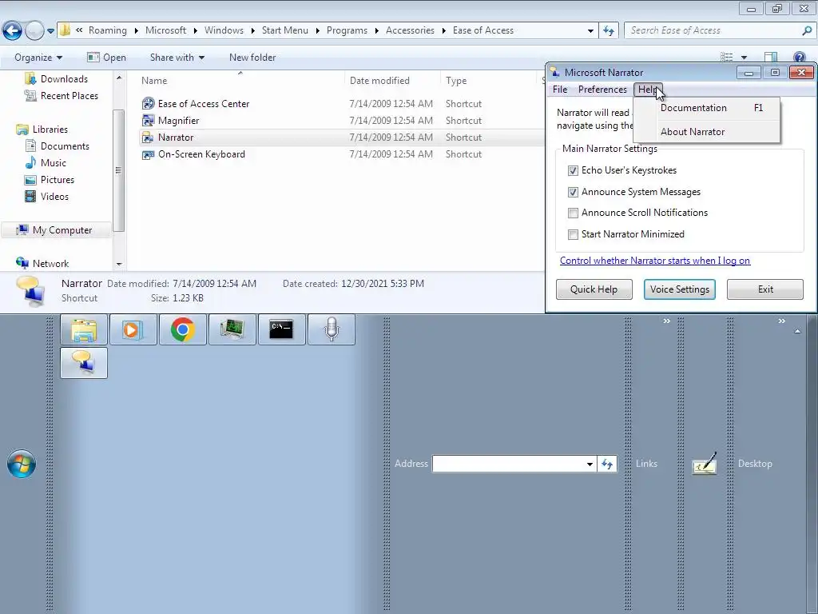818x614 pixels.
Task: Toggle the preview pane icon
Action: click(770, 58)
